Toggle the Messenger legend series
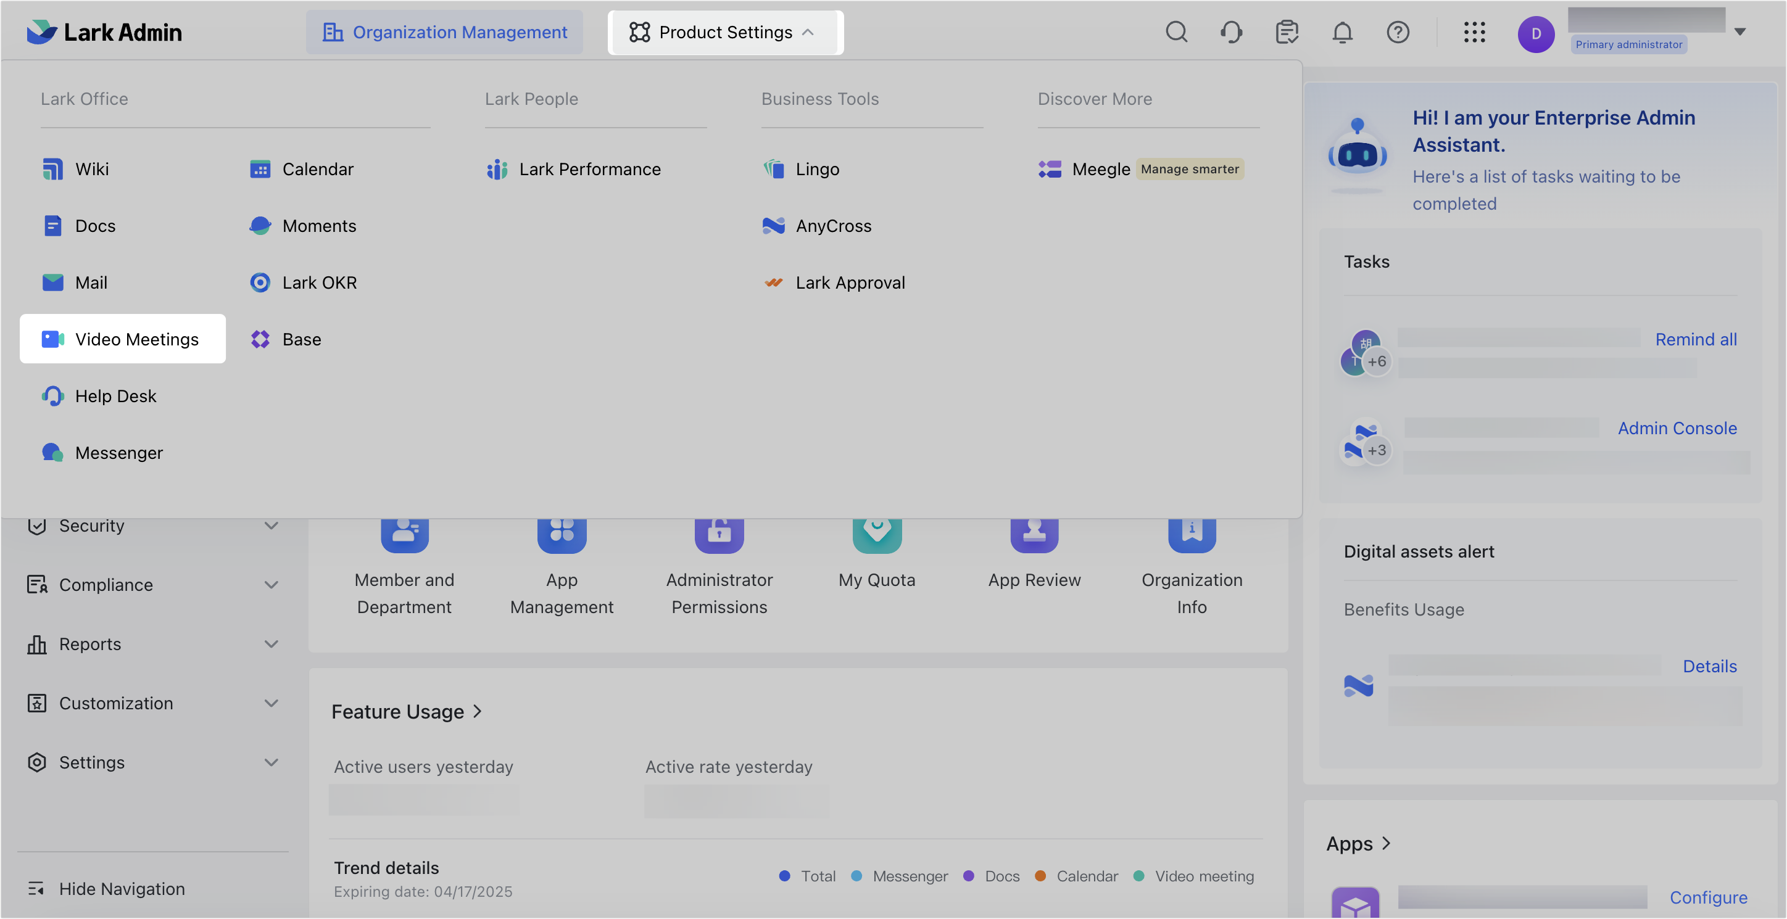Image resolution: width=1787 pixels, height=919 pixels. pyautogui.click(x=899, y=875)
